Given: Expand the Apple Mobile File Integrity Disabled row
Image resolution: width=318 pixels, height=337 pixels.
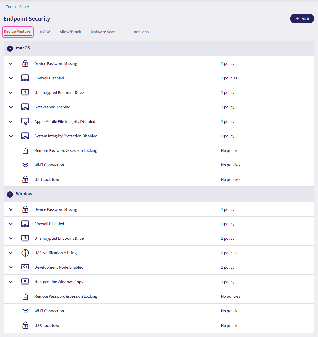Looking at the screenshot, I should 11,122.
